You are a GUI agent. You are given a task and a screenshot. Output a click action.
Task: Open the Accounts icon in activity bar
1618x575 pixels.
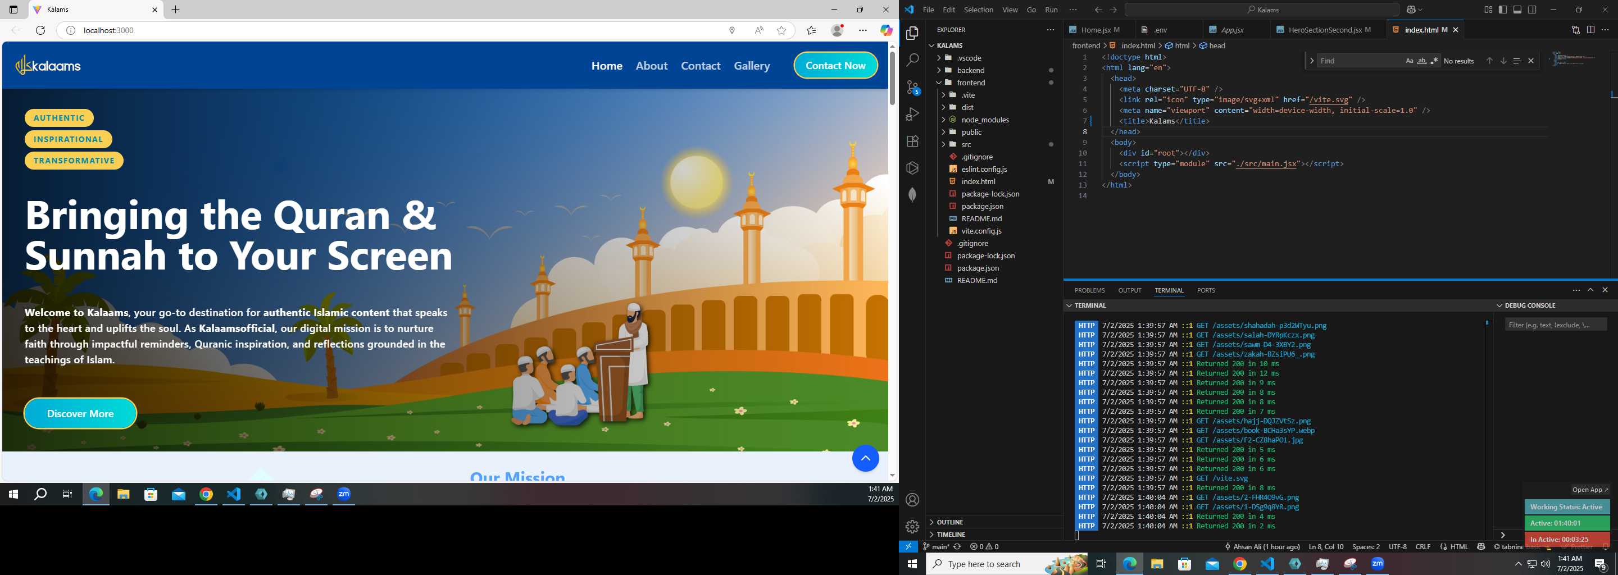[912, 500]
